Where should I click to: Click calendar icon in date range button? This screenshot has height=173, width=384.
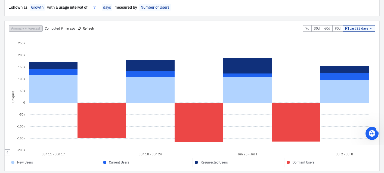click(347, 28)
